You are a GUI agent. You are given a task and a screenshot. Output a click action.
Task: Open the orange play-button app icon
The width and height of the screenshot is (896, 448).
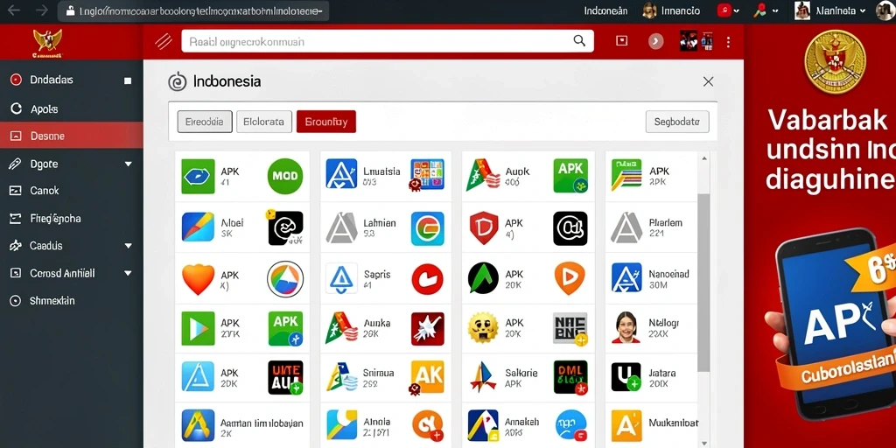click(570, 279)
